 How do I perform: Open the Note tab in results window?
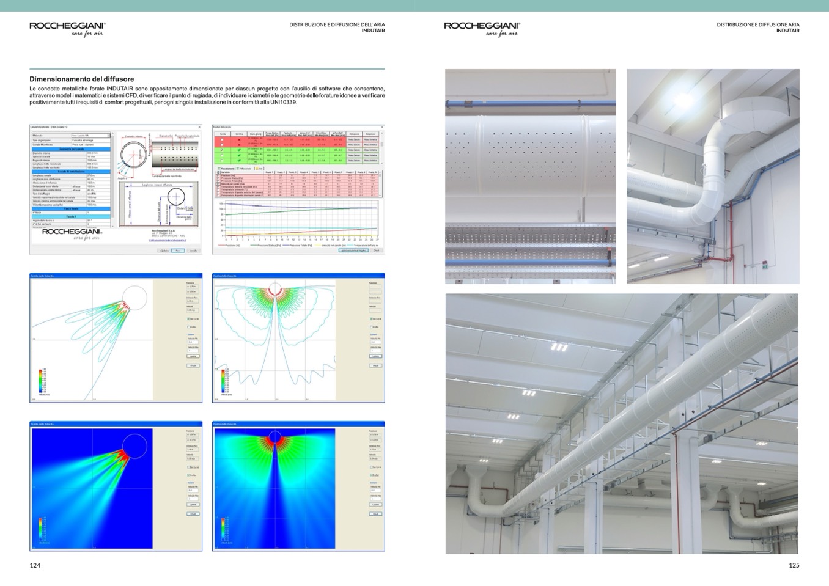click(x=259, y=168)
